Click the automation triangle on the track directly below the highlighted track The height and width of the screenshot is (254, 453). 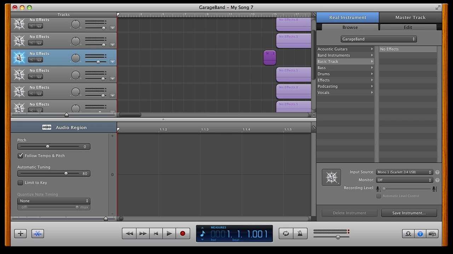(113, 79)
